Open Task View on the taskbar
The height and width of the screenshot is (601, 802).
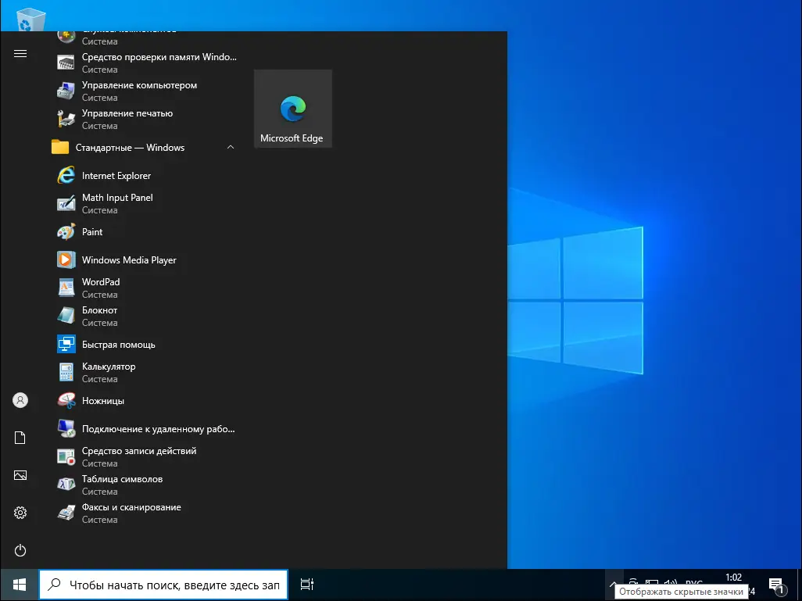pyautogui.click(x=307, y=585)
